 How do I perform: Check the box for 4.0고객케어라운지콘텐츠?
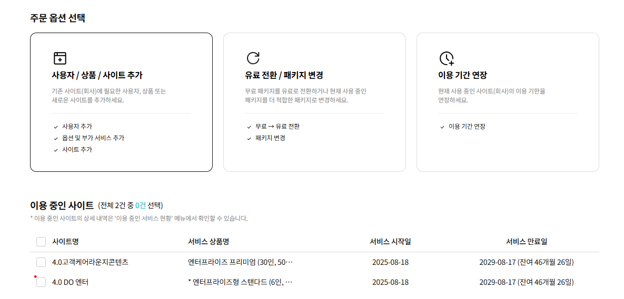click(x=41, y=262)
